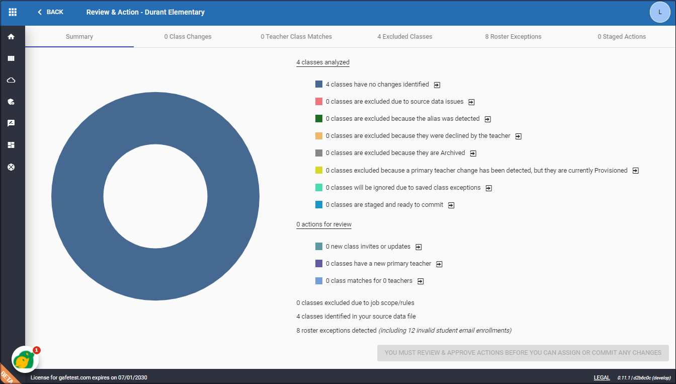Open the cloud icon in sidebar
The width and height of the screenshot is (676, 384).
click(11, 80)
